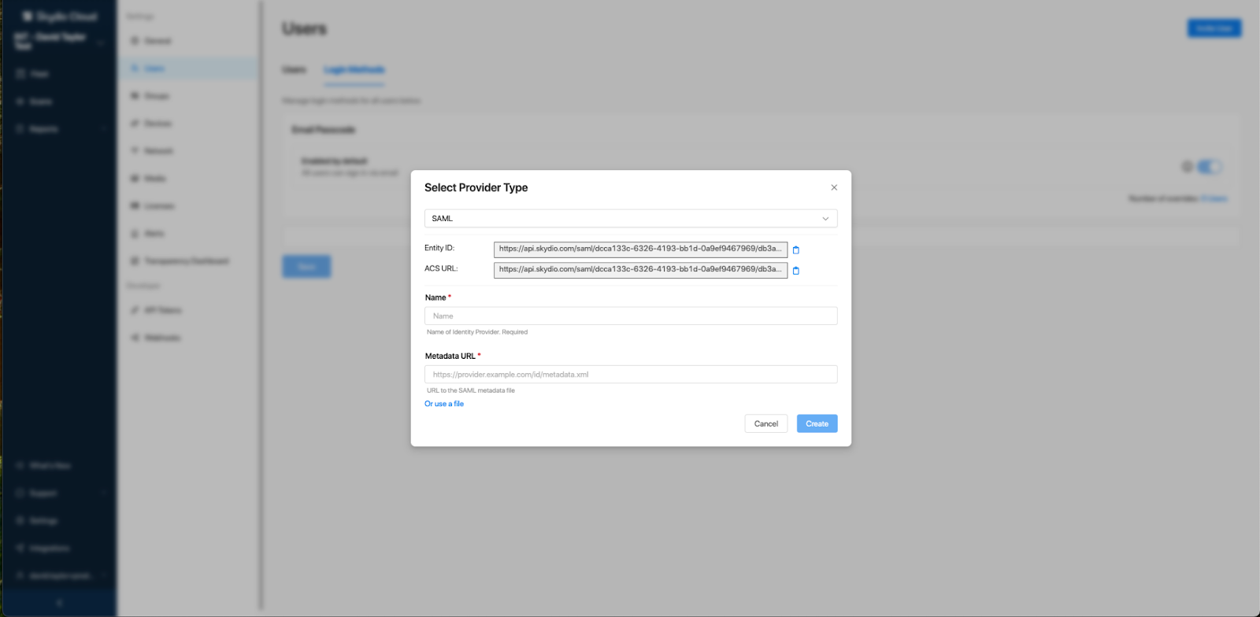Cancel the provider creation dialog

tap(766, 423)
